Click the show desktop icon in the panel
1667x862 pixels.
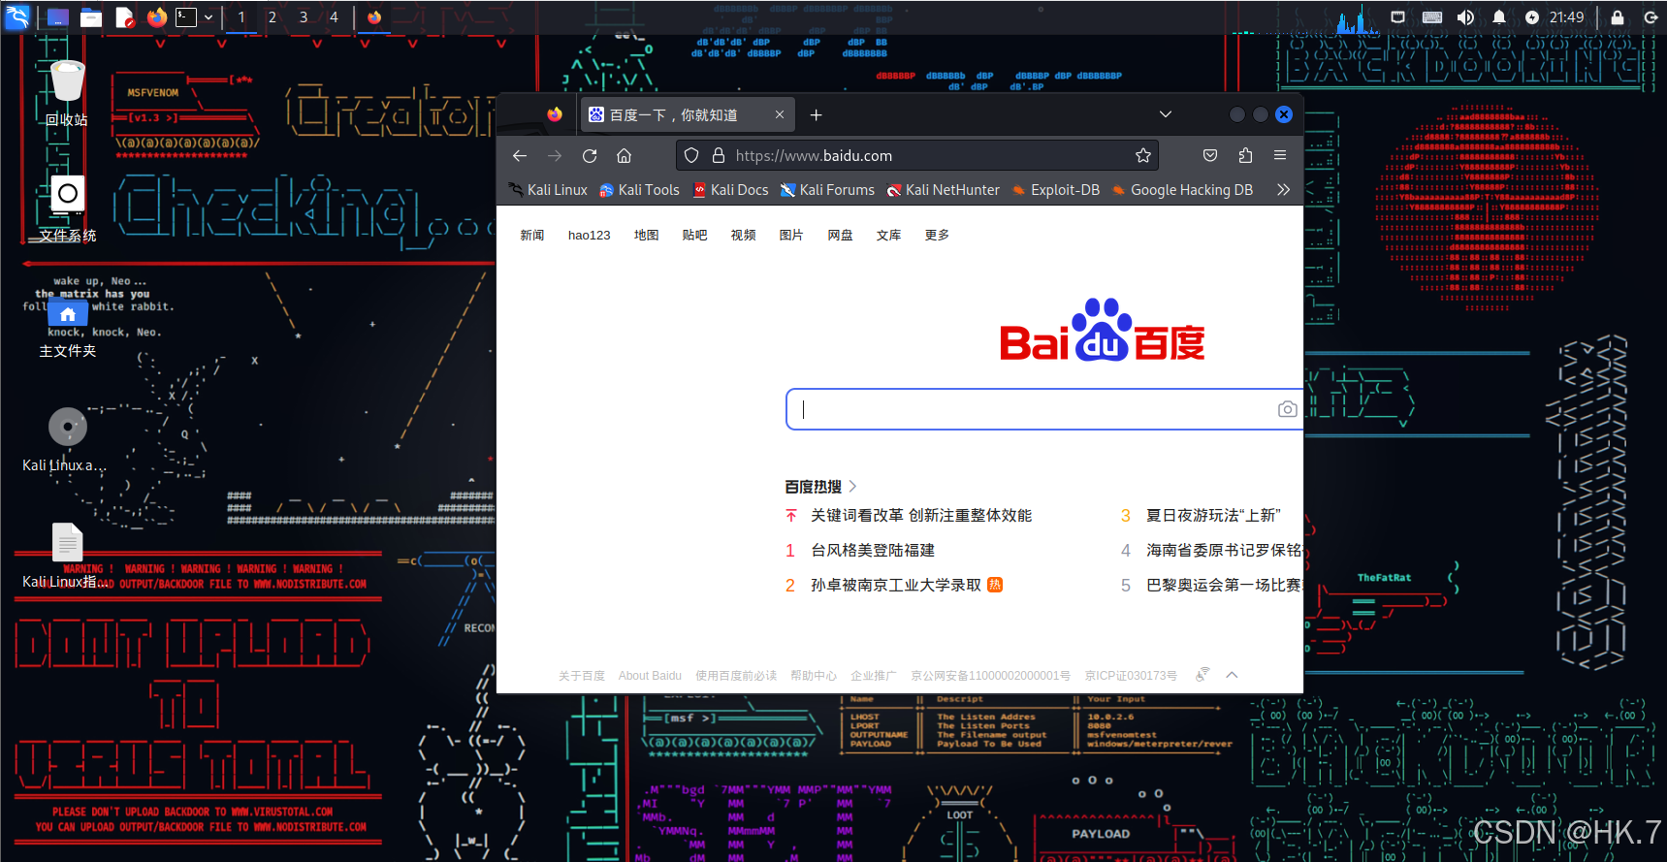pos(57,17)
